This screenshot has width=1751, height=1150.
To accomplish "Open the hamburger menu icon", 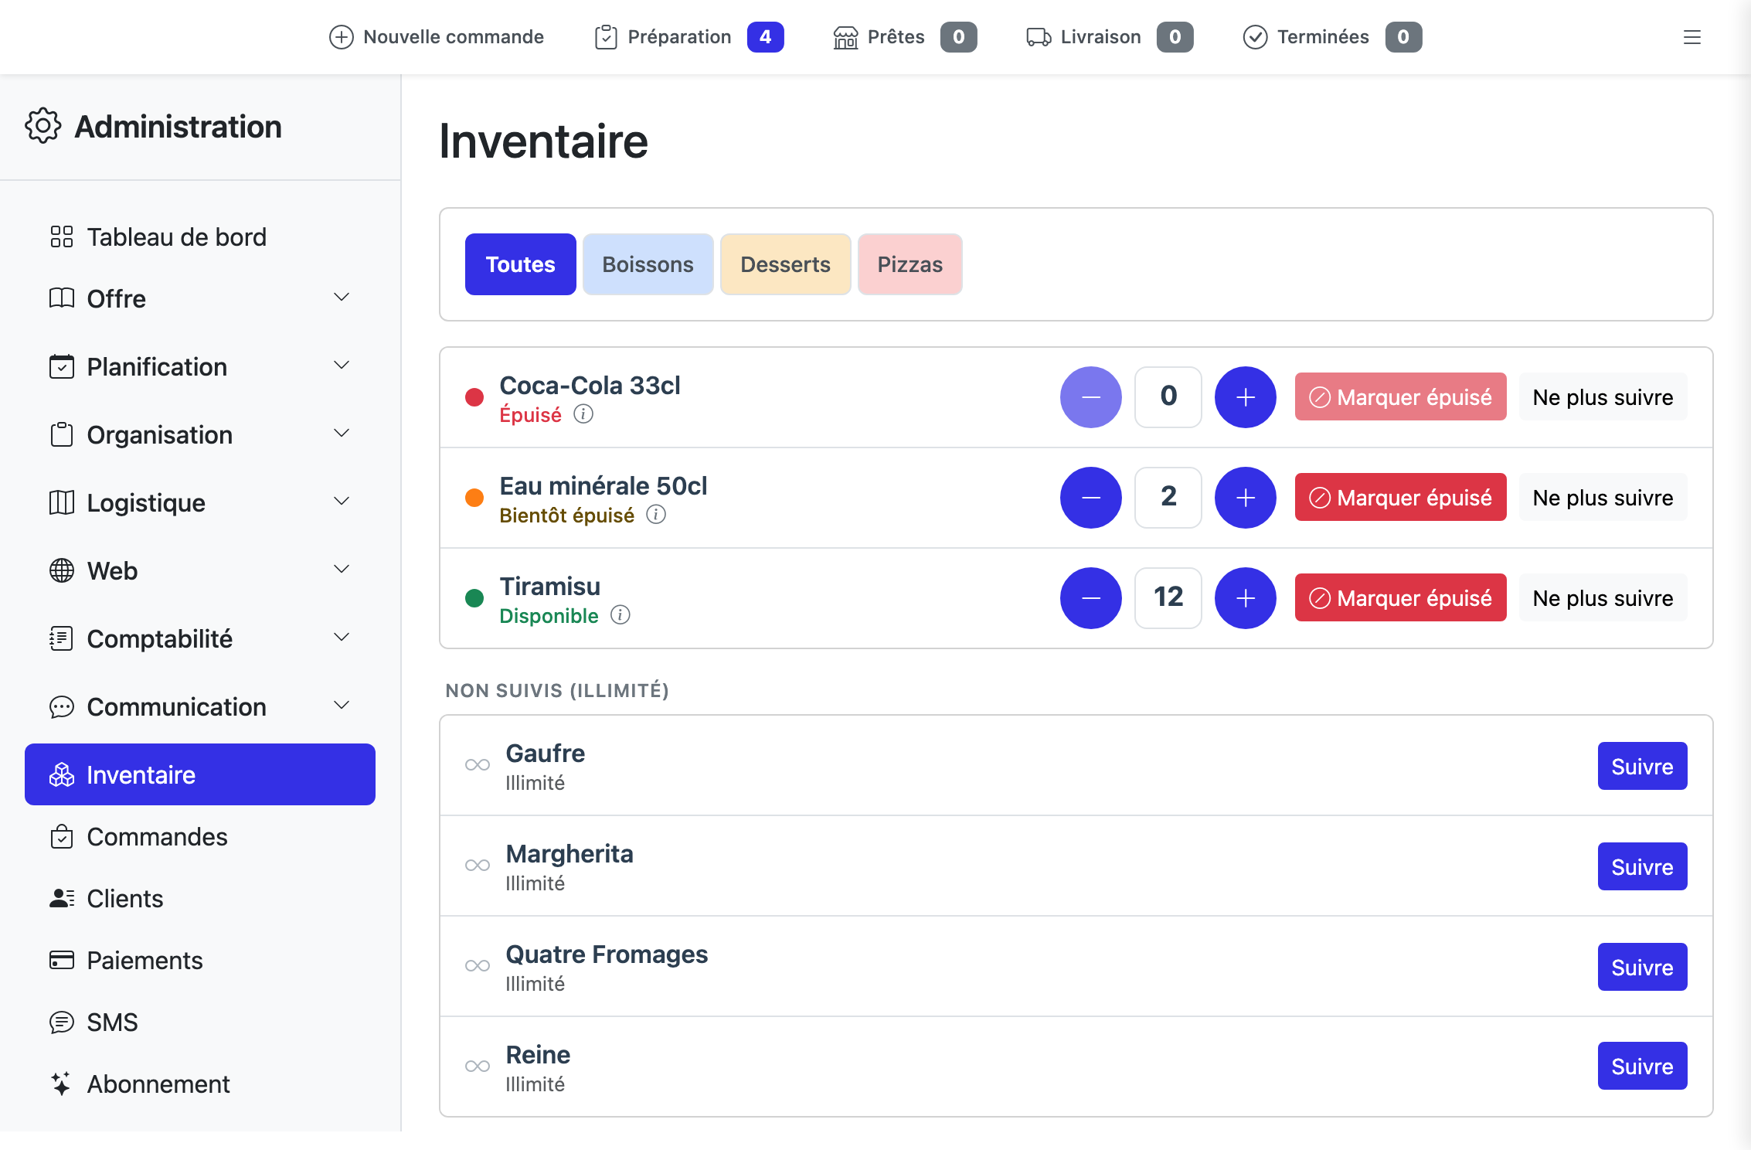I will tap(1691, 37).
